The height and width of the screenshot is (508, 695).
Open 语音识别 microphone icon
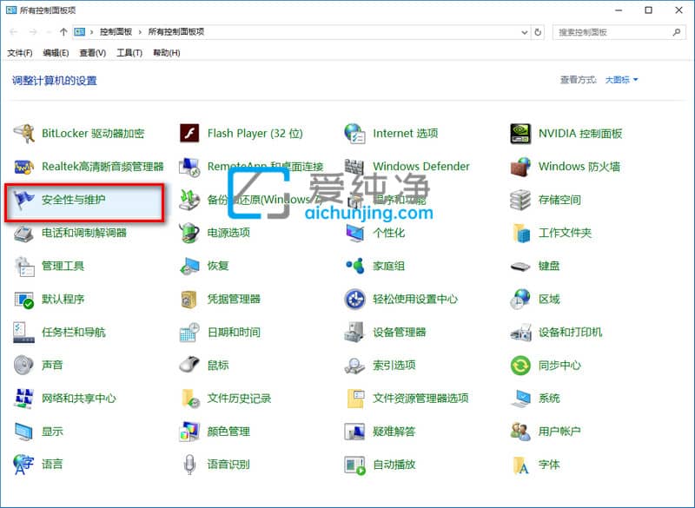pyautogui.click(x=189, y=465)
